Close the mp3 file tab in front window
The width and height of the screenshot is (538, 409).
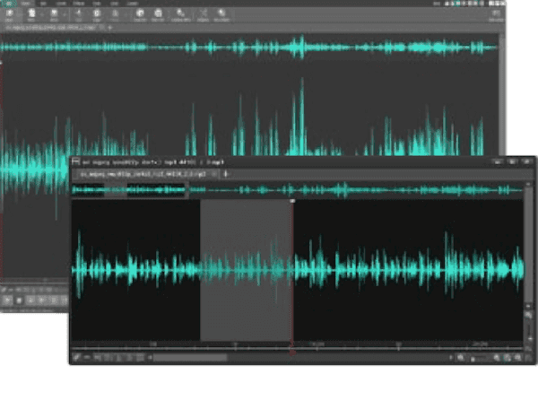[213, 174]
